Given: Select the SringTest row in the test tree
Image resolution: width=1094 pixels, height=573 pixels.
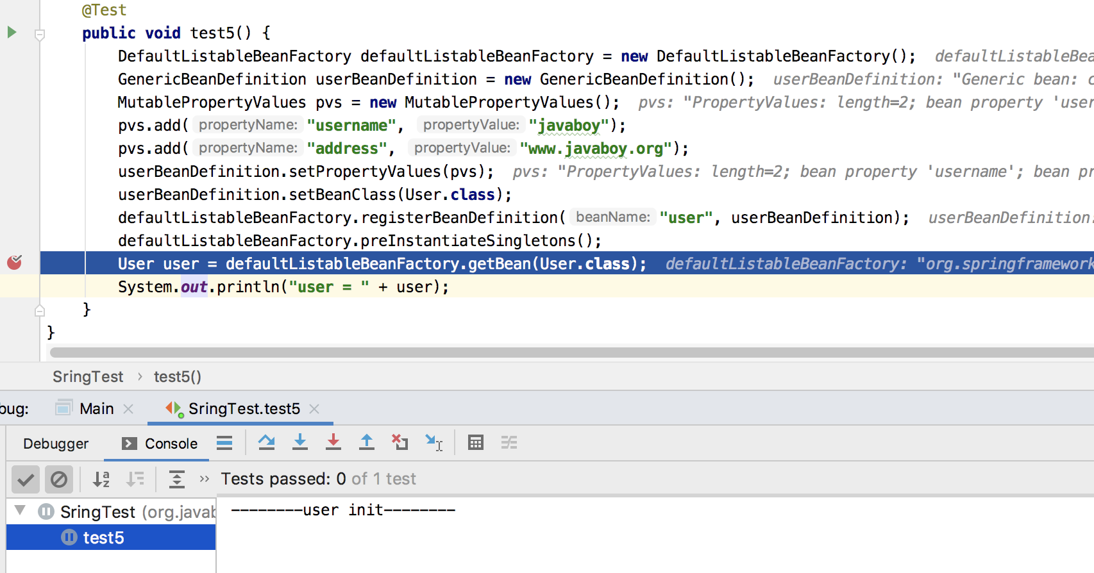Looking at the screenshot, I should click(x=111, y=512).
